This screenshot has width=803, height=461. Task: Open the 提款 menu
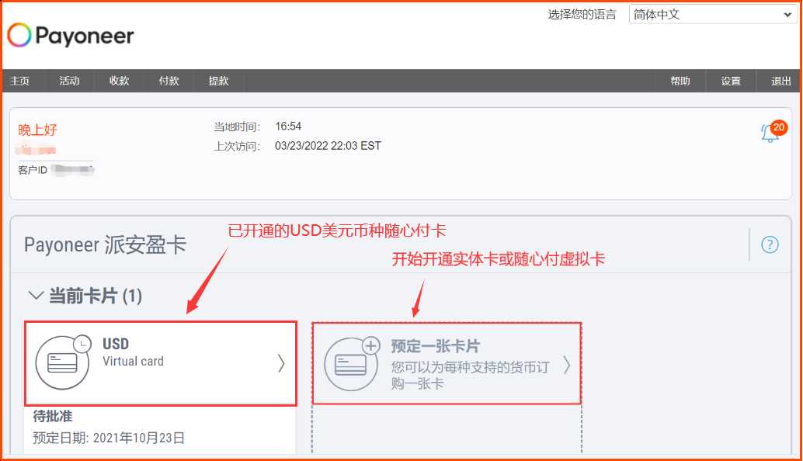point(219,81)
